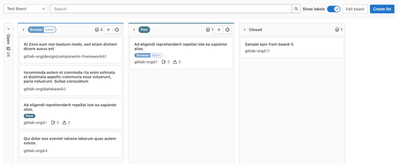Open settings gear for Pont list
The image size is (398, 164).
coord(228,30)
